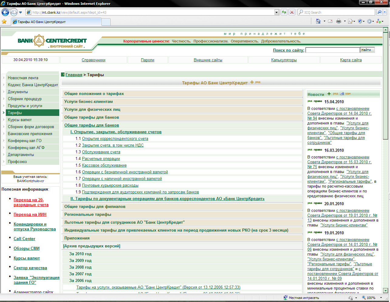This screenshot has width=390, height=302.
Task: Click the site search text field
Action: 333,50
